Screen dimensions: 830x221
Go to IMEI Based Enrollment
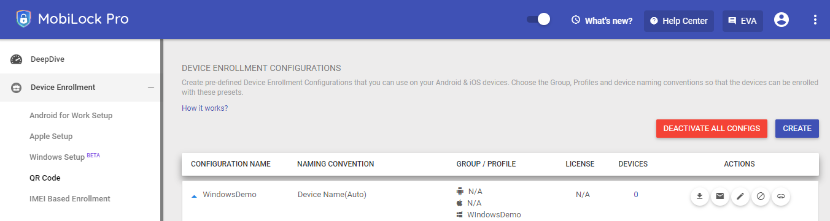[70, 199]
